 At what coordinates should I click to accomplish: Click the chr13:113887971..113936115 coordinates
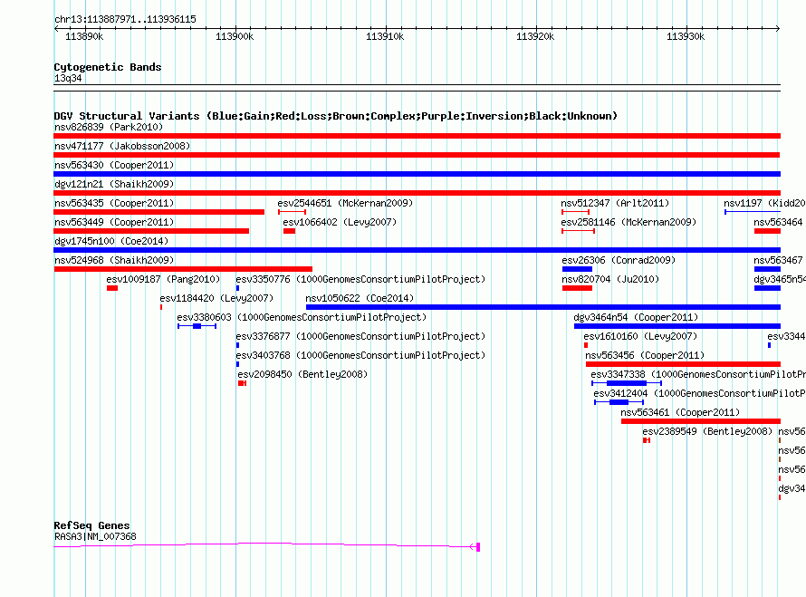(125, 20)
